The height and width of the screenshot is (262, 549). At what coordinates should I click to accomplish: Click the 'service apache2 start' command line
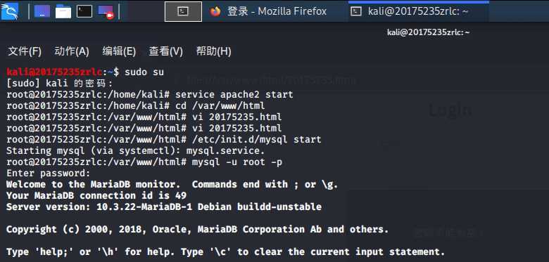(x=149, y=95)
